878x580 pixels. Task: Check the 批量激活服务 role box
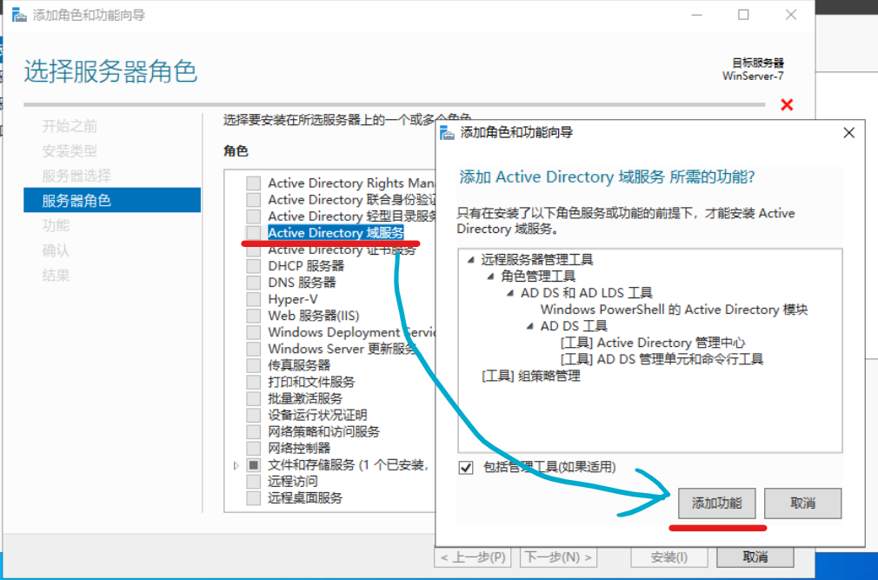[254, 398]
